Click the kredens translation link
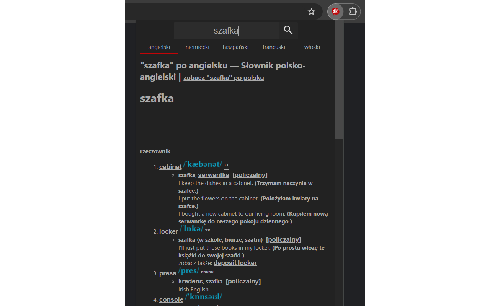This screenshot has width=490, height=306. click(190, 281)
